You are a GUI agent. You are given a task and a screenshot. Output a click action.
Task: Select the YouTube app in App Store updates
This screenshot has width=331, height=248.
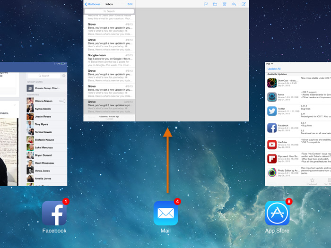[297, 145]
